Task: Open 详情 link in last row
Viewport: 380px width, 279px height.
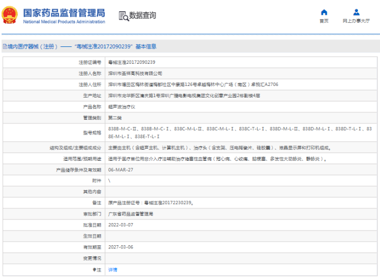Action: 112,270
